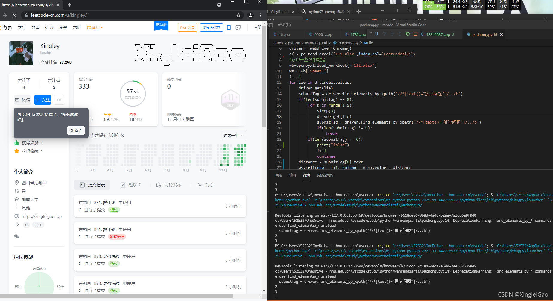Click the Step Over debug icon
Viewport: 553px width, 301px height.
point(385,34)
